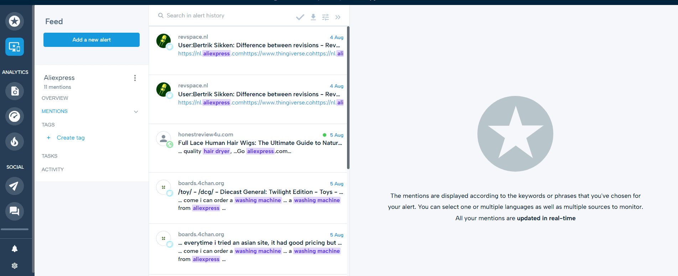Open Aliexpress alert three-dot menu
This screenshot has width=678, height=276.
coord(135,78)
